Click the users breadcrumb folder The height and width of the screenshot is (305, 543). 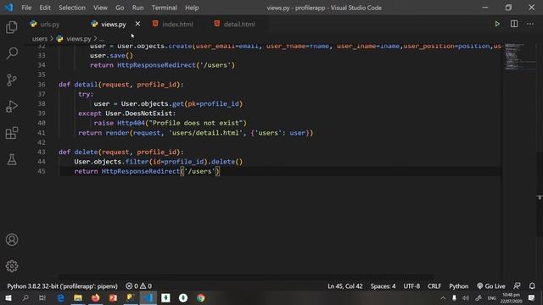pyautogui.click(x=40, y=39)
